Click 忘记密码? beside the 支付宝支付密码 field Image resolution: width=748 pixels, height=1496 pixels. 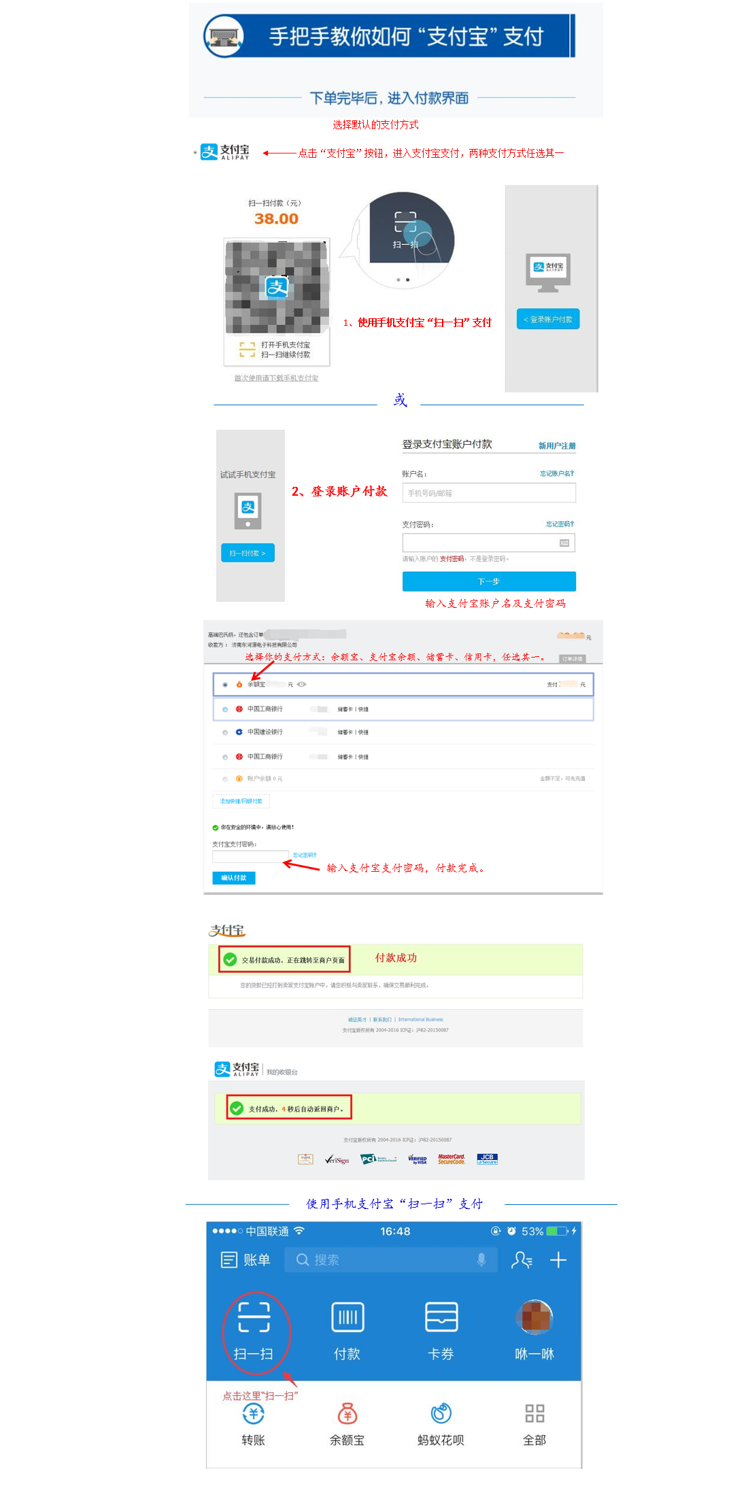(305, 855)
